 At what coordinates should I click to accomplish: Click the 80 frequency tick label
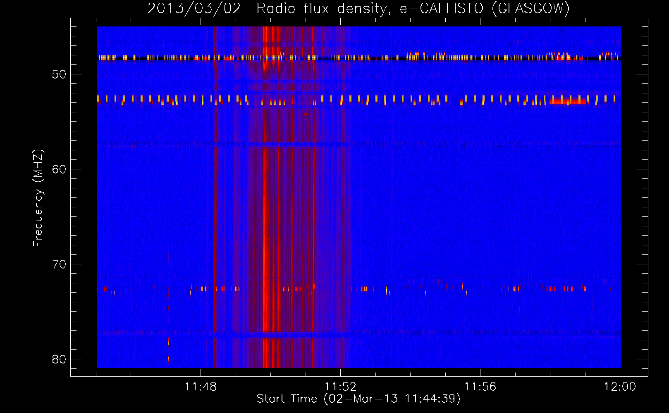coord(59,359)
